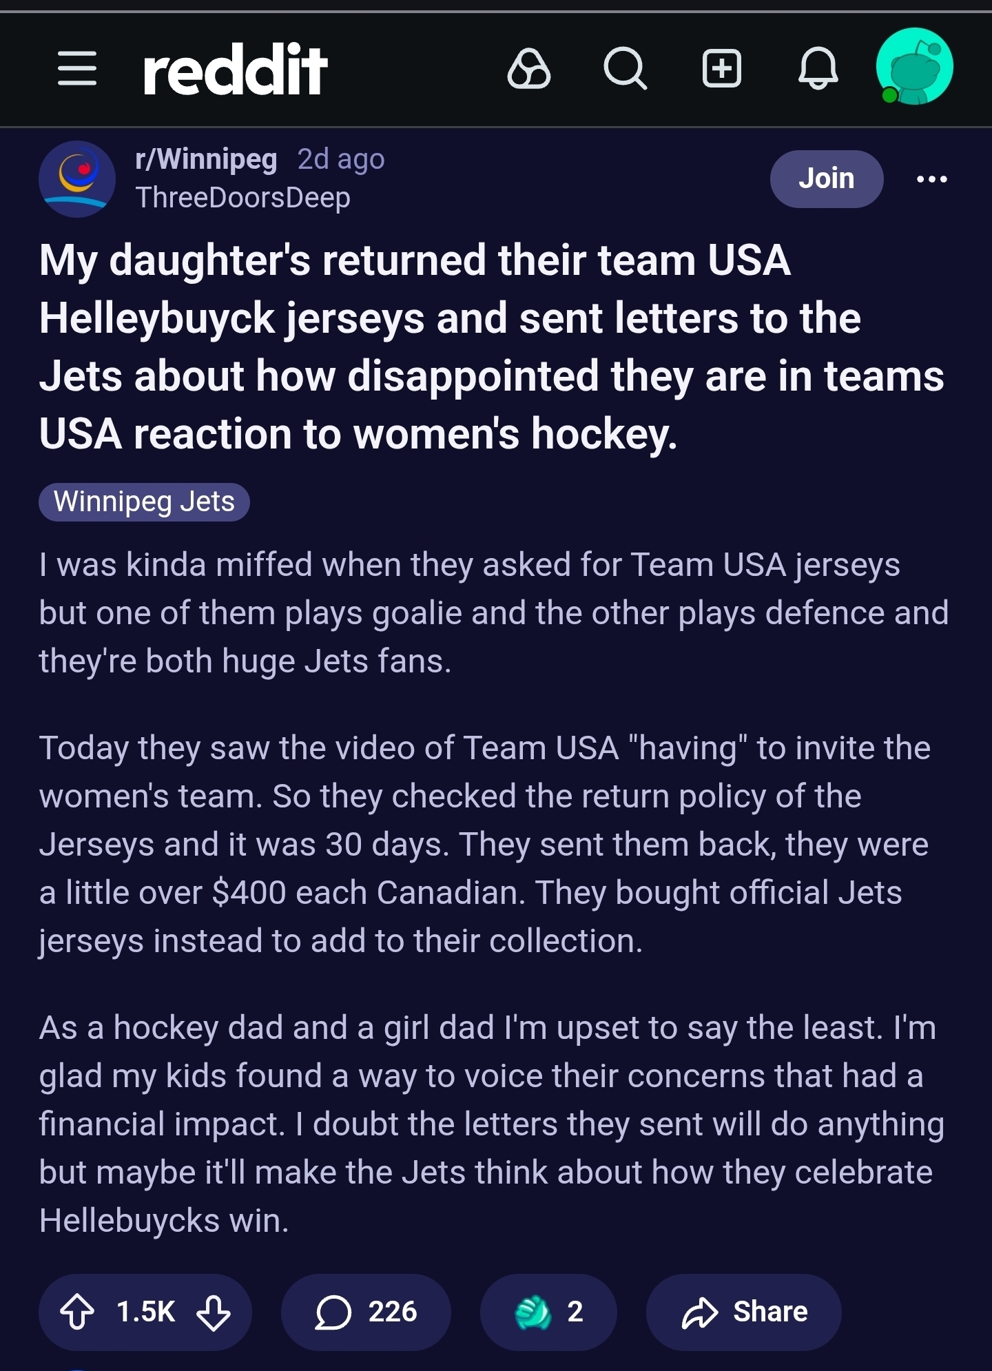Click the reddit logo
Viewport: 992px width, 1371px height.
click(234, 69)
